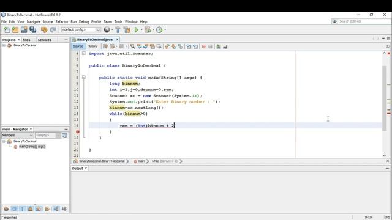The height and width of the screenshot is (220, 392).
Task: Toggle Show Non-Public Members filter in the Navigator
Action: click(30, 209)
